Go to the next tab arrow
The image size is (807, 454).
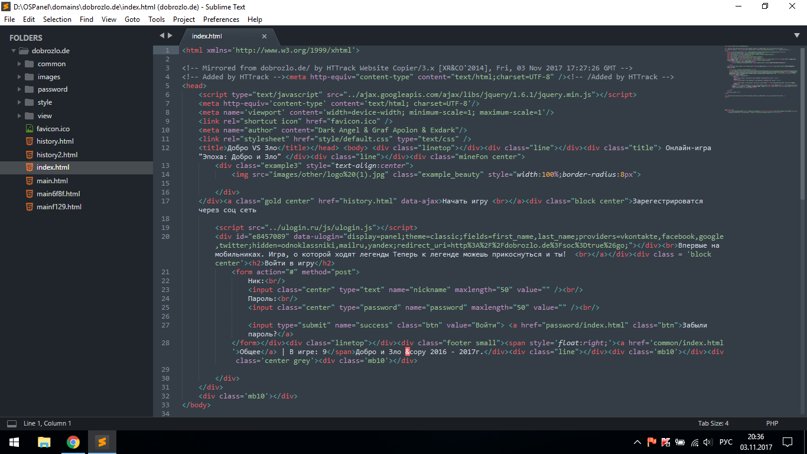coord(171,36)
